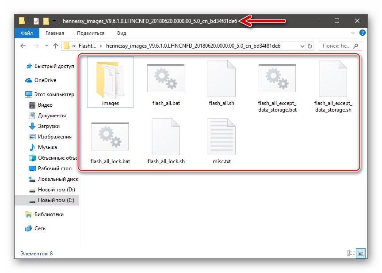Go up one folder level
The width and height of the screenshot is (382, 273).
pyautogui.click(x=56, y=46)
